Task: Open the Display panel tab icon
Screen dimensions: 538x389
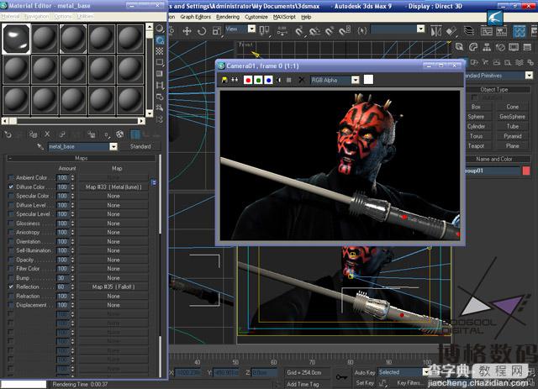Action: click(514, 47)
